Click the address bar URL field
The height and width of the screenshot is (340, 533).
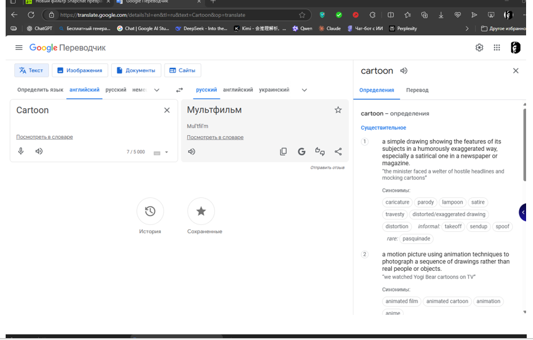177,15
